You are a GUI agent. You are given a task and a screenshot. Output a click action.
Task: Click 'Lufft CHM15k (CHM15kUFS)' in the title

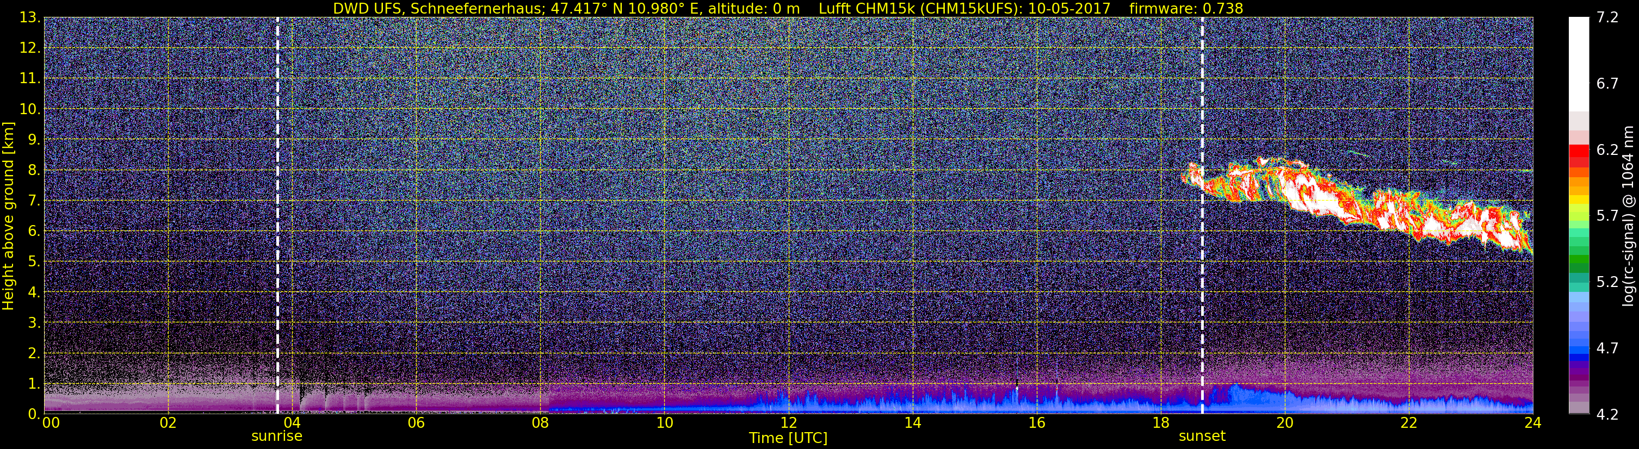pyautogui.click(x=920, y=8)
